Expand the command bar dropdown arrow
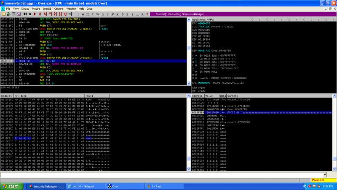Screen dimensions: 337x190 point(324,175)
